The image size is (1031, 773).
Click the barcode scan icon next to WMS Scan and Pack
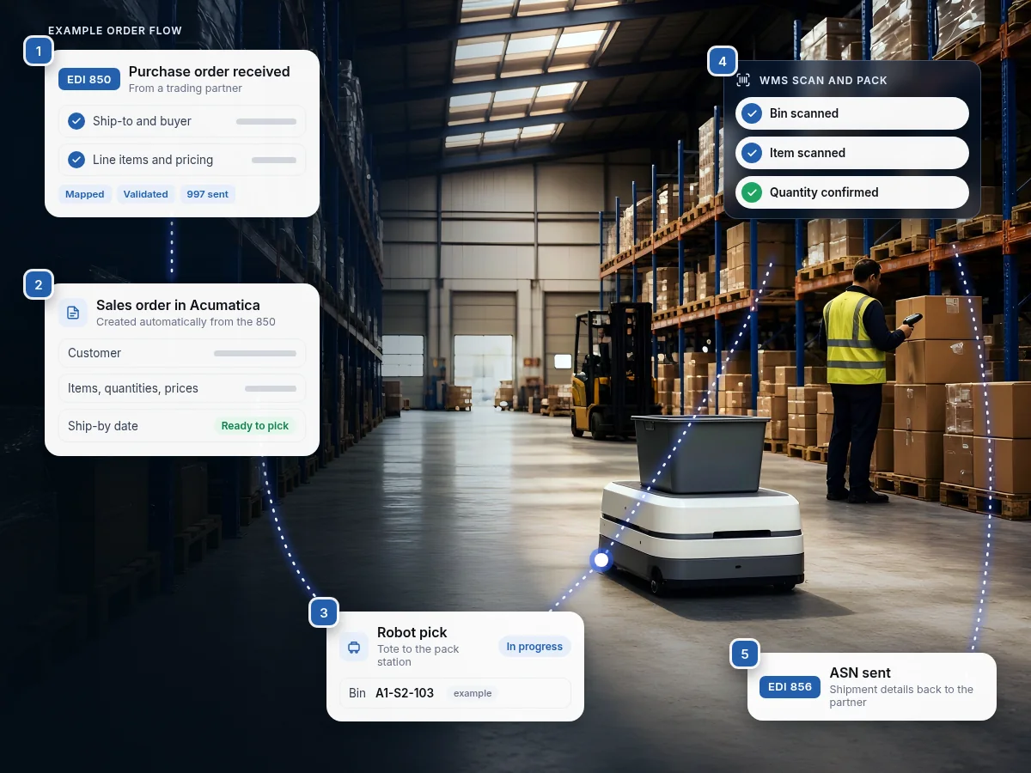tap(743, 80)
